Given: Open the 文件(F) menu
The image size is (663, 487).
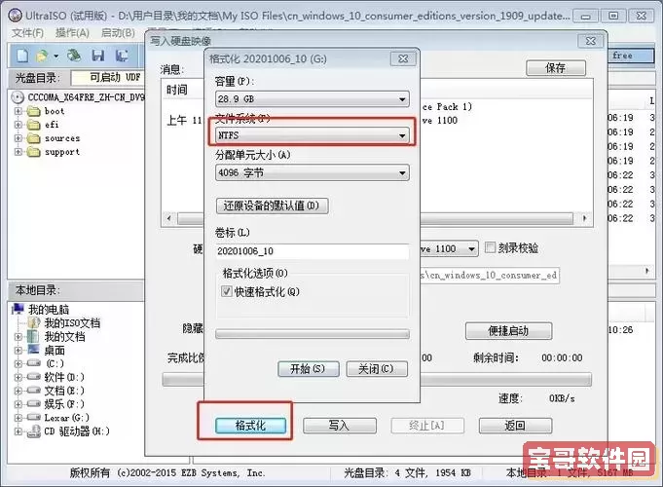Looking at the screenshot, I should 27,32.
